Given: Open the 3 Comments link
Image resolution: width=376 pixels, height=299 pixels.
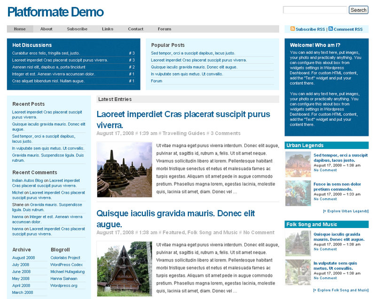Looking at the screenshot, I should [x=226, y=134].
